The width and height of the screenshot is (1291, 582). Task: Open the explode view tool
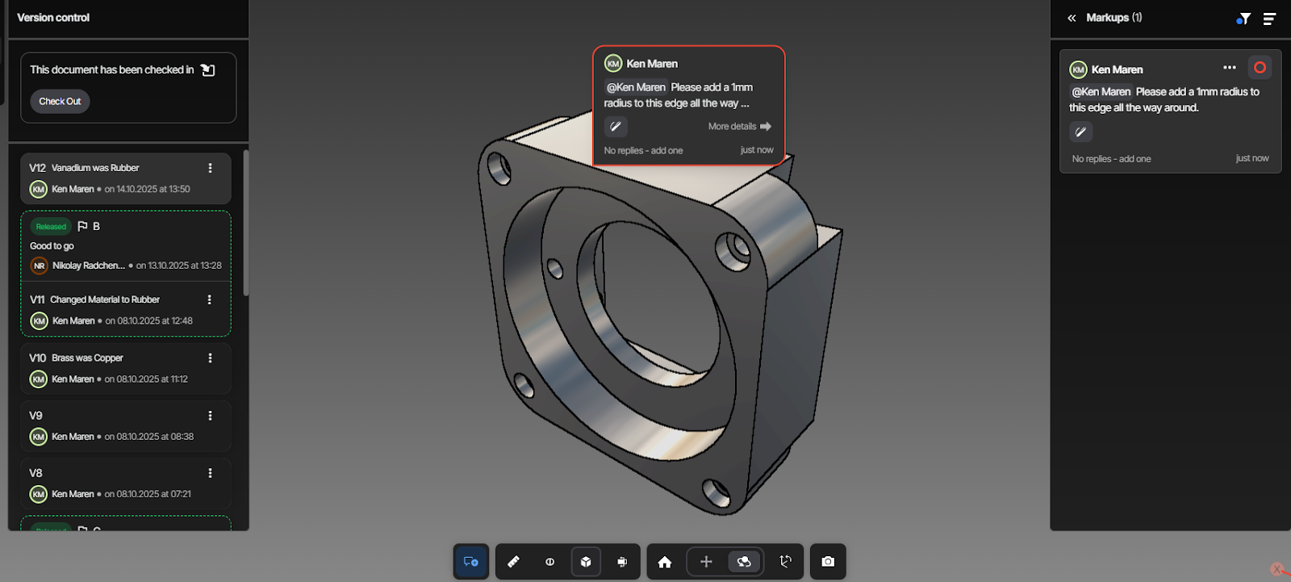tap(622, 561)
